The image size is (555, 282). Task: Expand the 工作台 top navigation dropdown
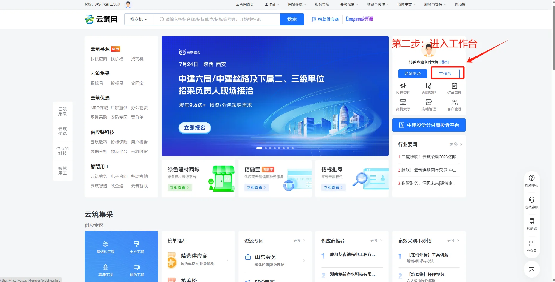click(x=271, y=4)
